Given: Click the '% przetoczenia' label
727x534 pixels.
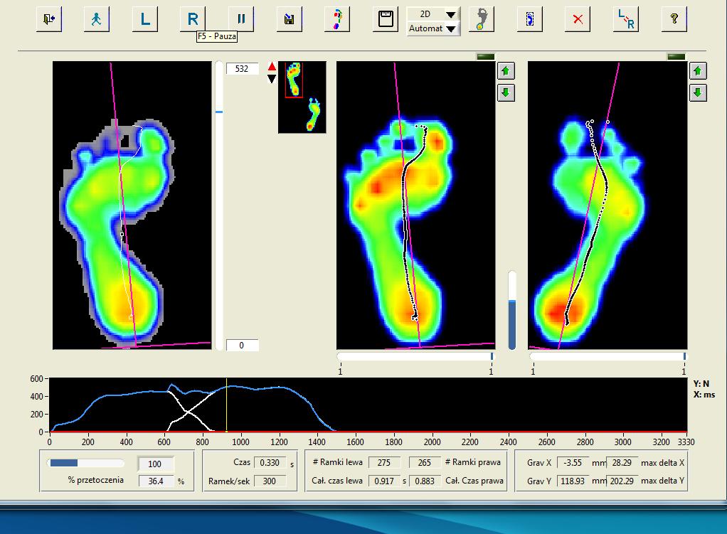Looking at the screenshot, I should coord(96,480).
